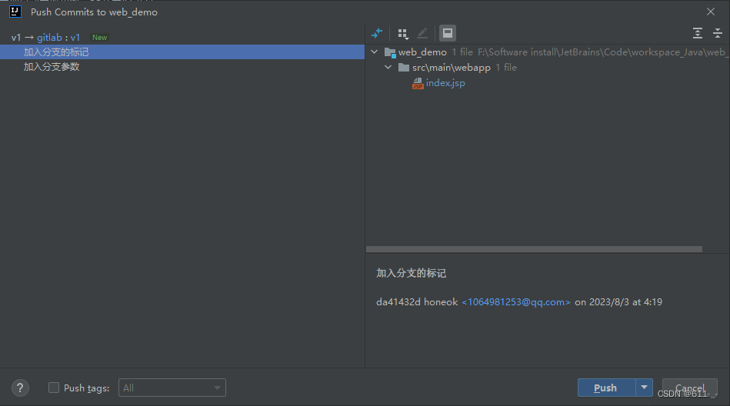Click the commit hash da41432d text
This screenshot has width=730, height=406.
398,302
